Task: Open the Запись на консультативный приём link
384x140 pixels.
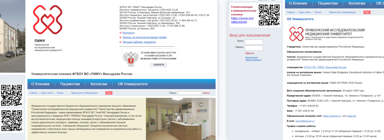Action: click(x=144, y=37)
